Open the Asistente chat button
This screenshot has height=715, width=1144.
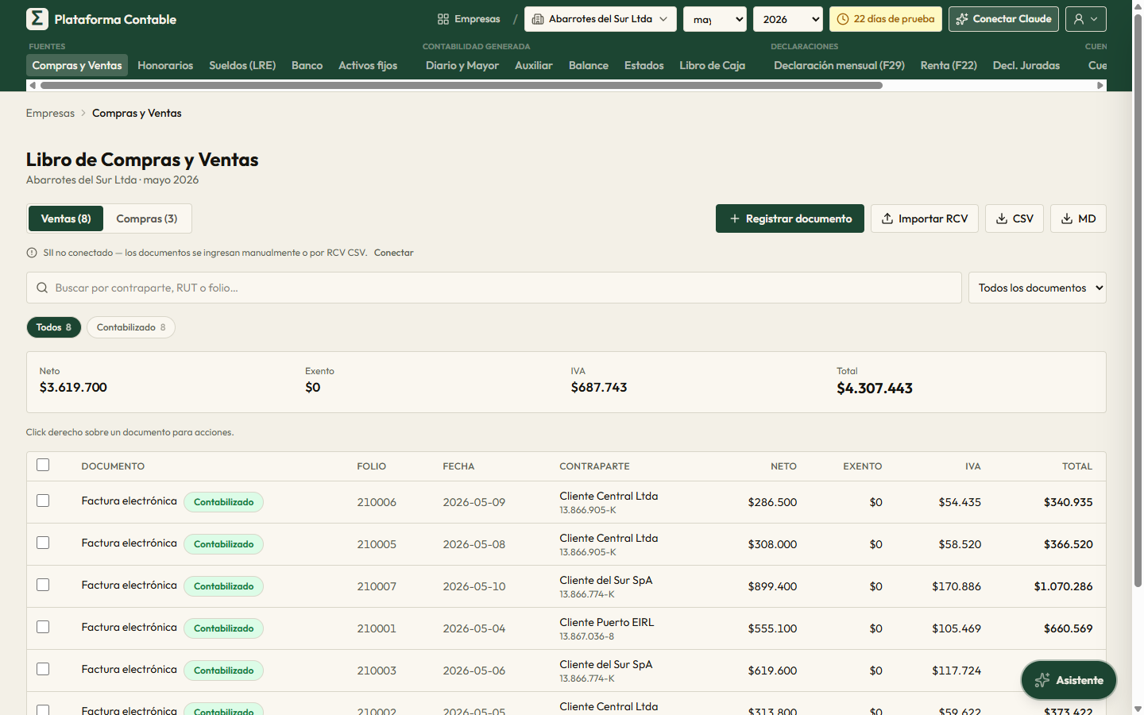pyautogui.click(x=1069, y=680)
